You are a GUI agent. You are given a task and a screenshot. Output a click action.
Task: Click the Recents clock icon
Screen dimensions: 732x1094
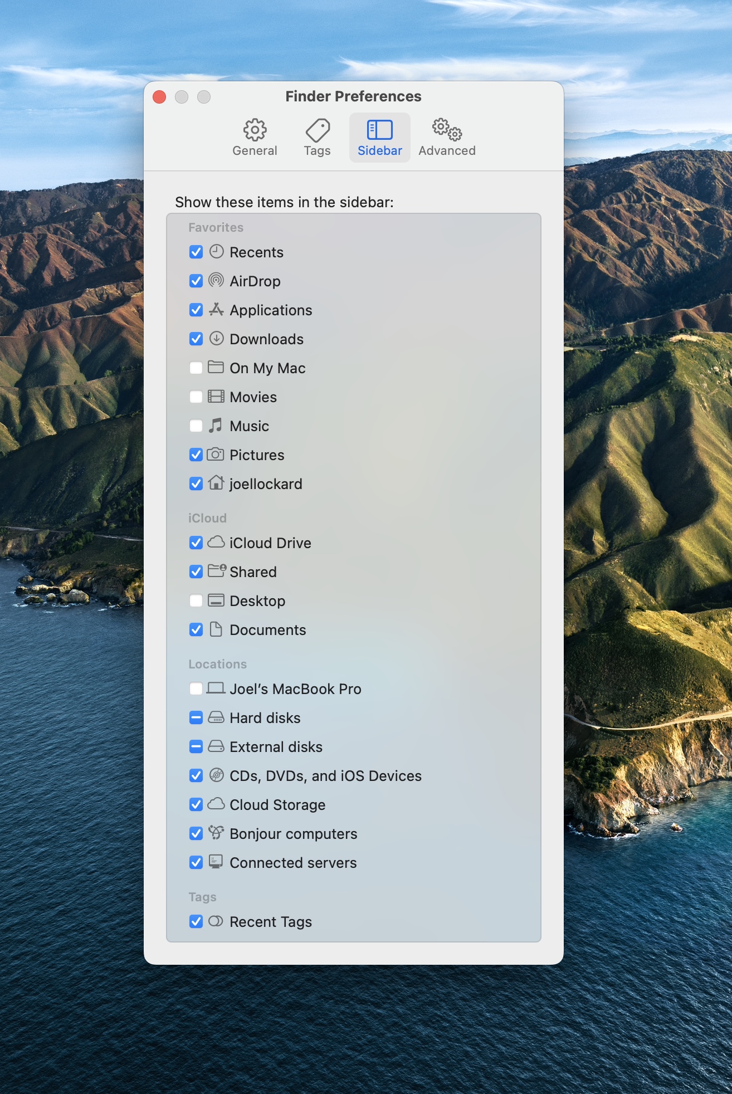pyautogui.click(x=216, y=252)
